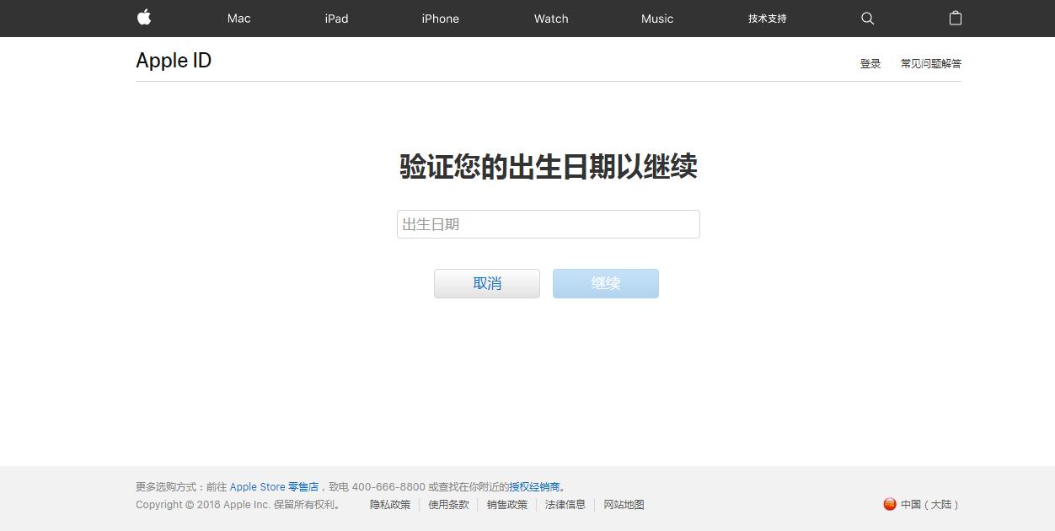Go to the iPhone menu item
The width and height of the screenshot is (1055, 531).
[x=441, y=19]
